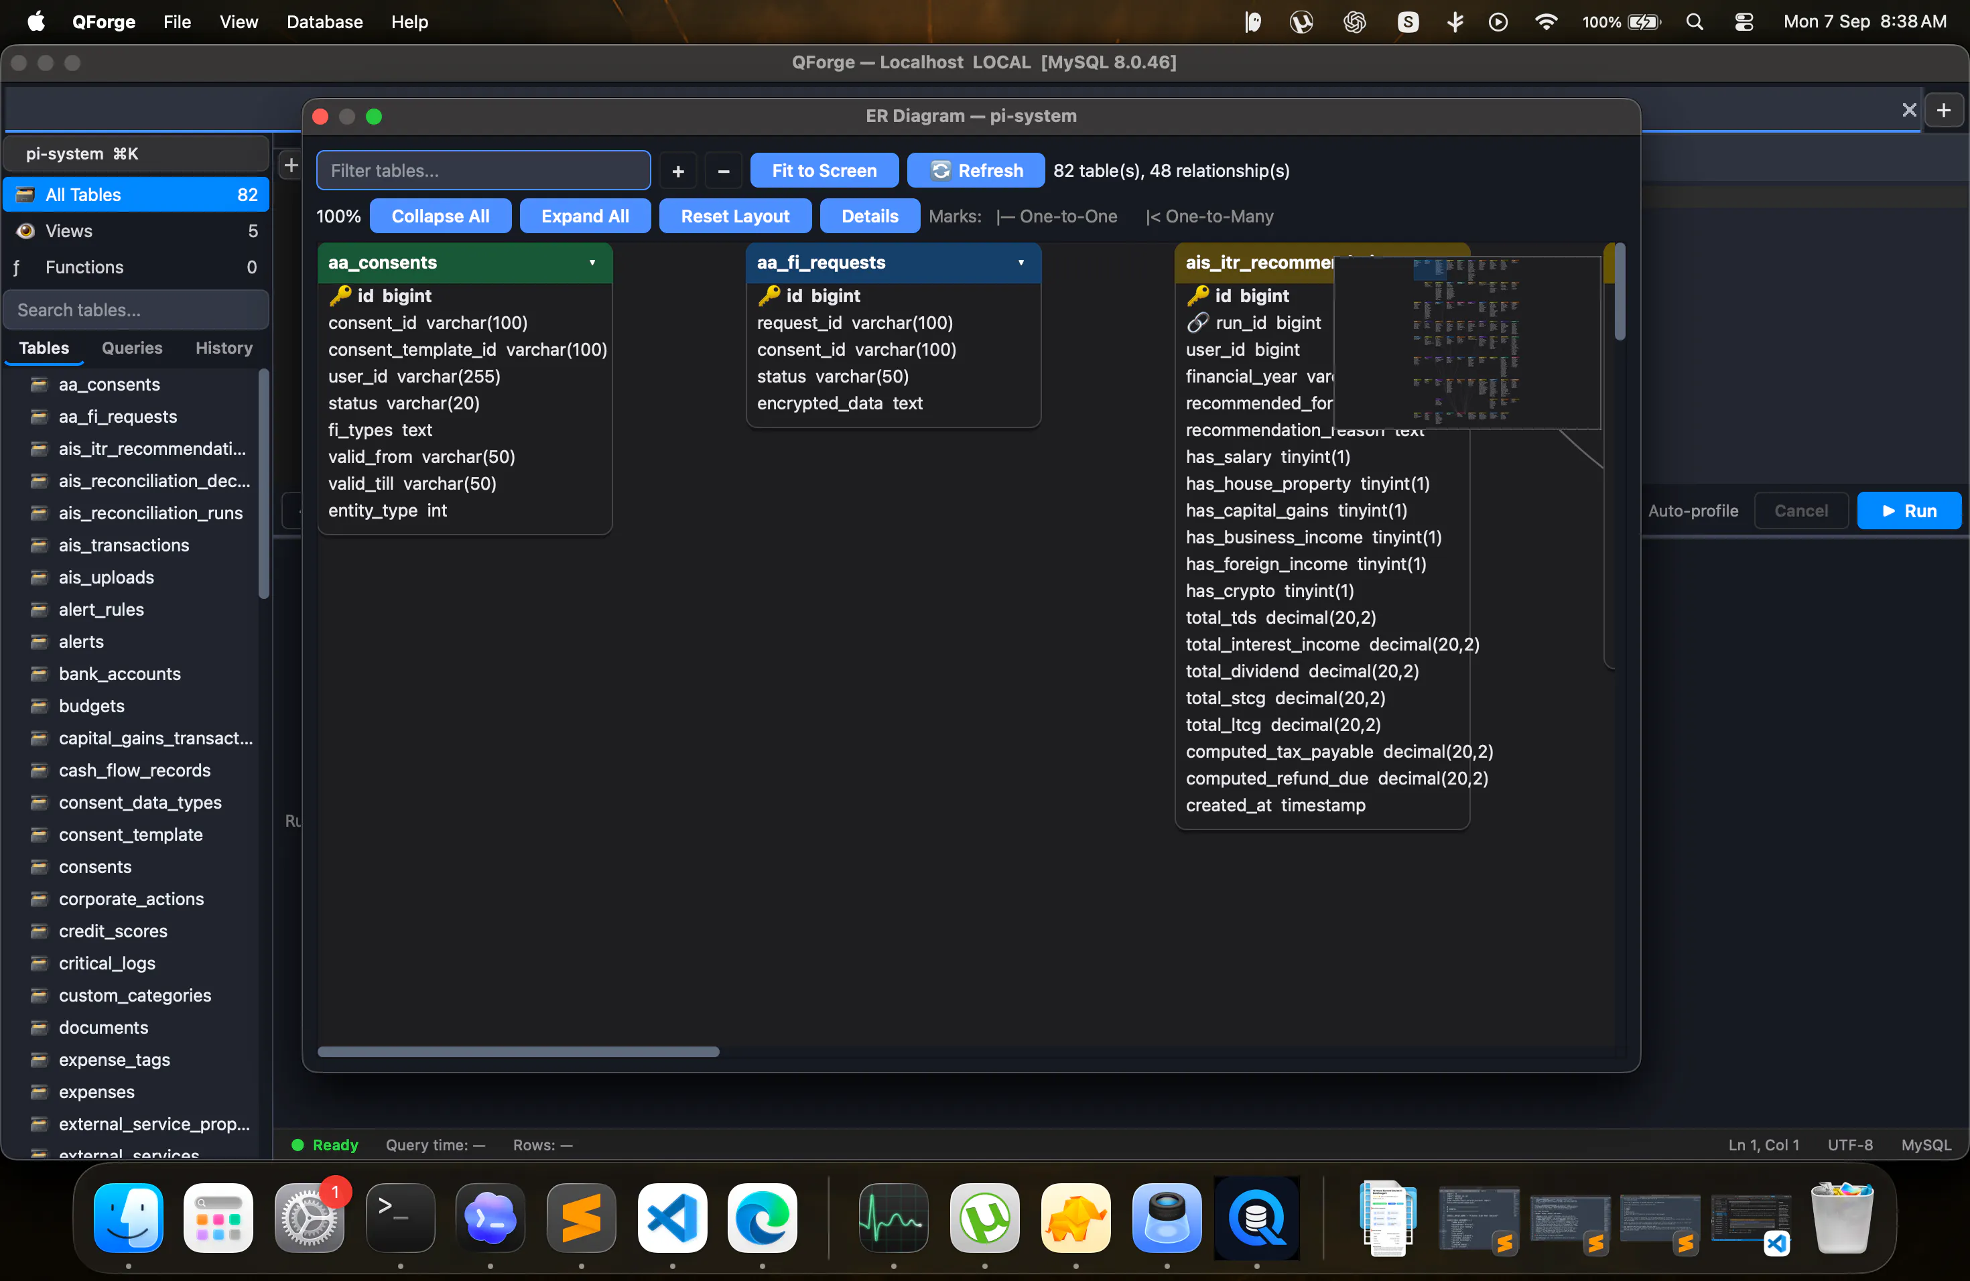Open the File menu
Screen dimensions: 1970x1281
tap(177, 22)
